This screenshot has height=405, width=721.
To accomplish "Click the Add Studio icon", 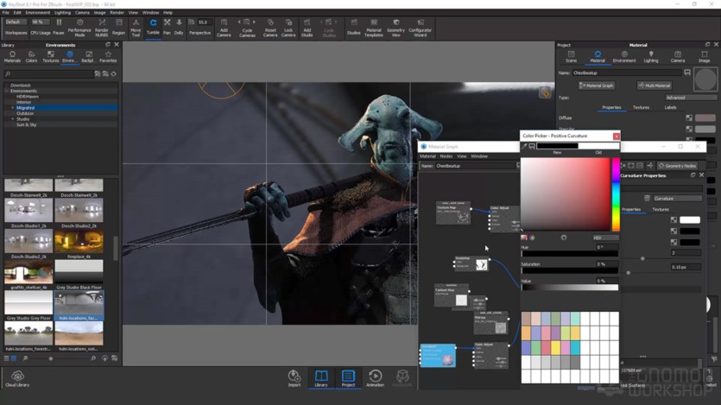I will coord(307,27).
